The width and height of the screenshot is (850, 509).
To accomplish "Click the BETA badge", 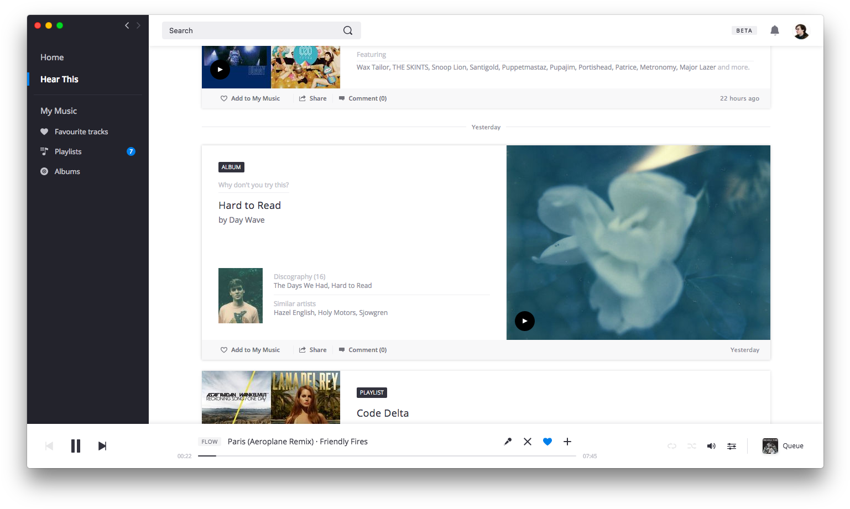I will click(744, 30).
